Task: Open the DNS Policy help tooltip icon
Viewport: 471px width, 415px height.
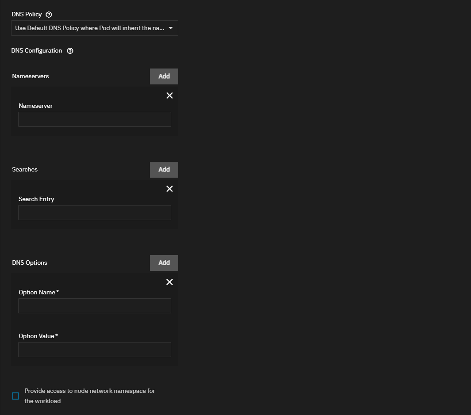Action: click(48, 14)
